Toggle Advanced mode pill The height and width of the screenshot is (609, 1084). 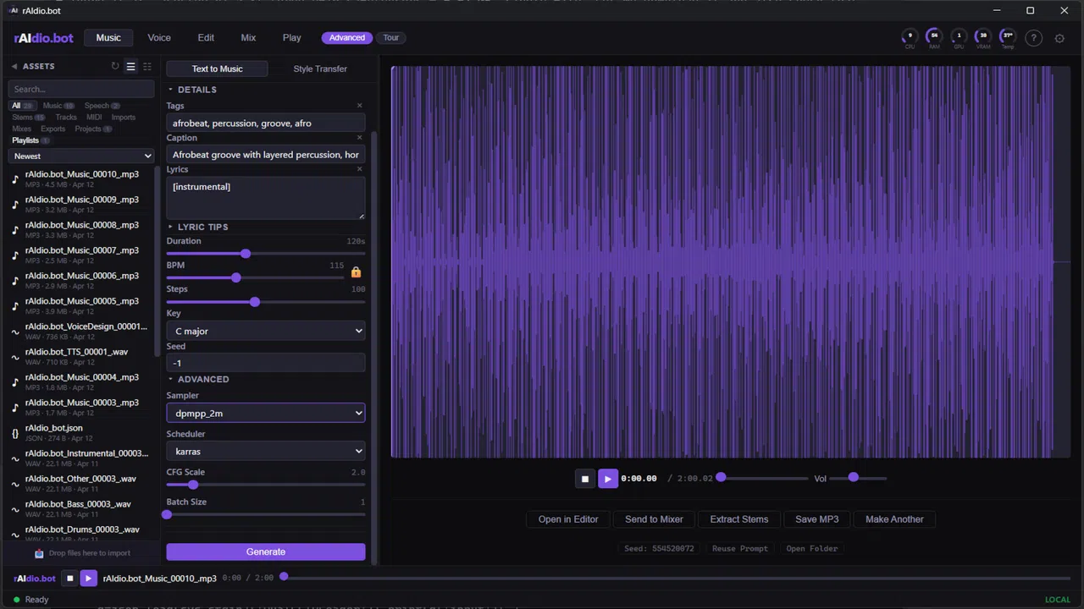click(347, 37)
